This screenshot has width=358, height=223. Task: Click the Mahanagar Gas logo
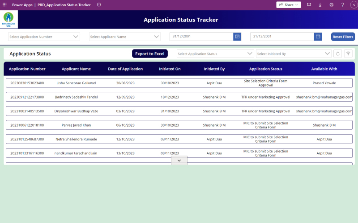(x=9, y=20)
